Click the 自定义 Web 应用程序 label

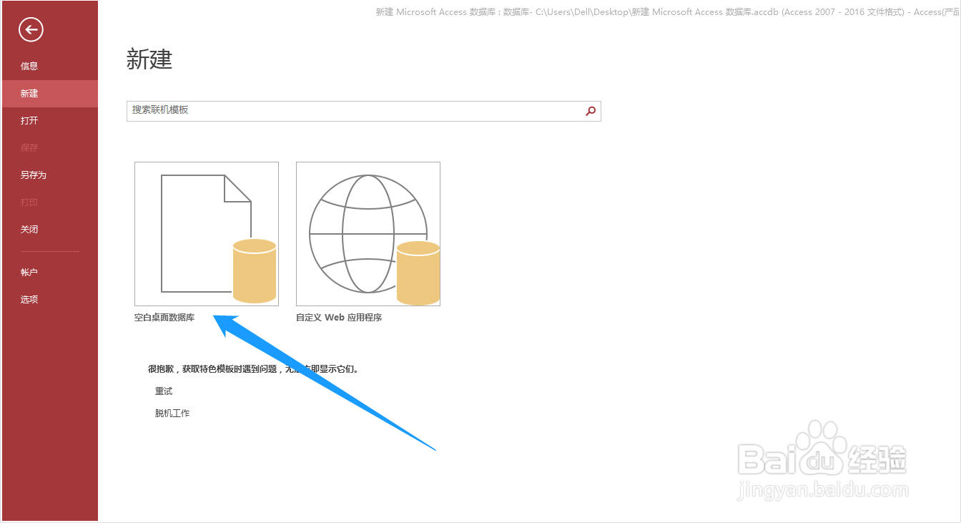pos(339,317)
